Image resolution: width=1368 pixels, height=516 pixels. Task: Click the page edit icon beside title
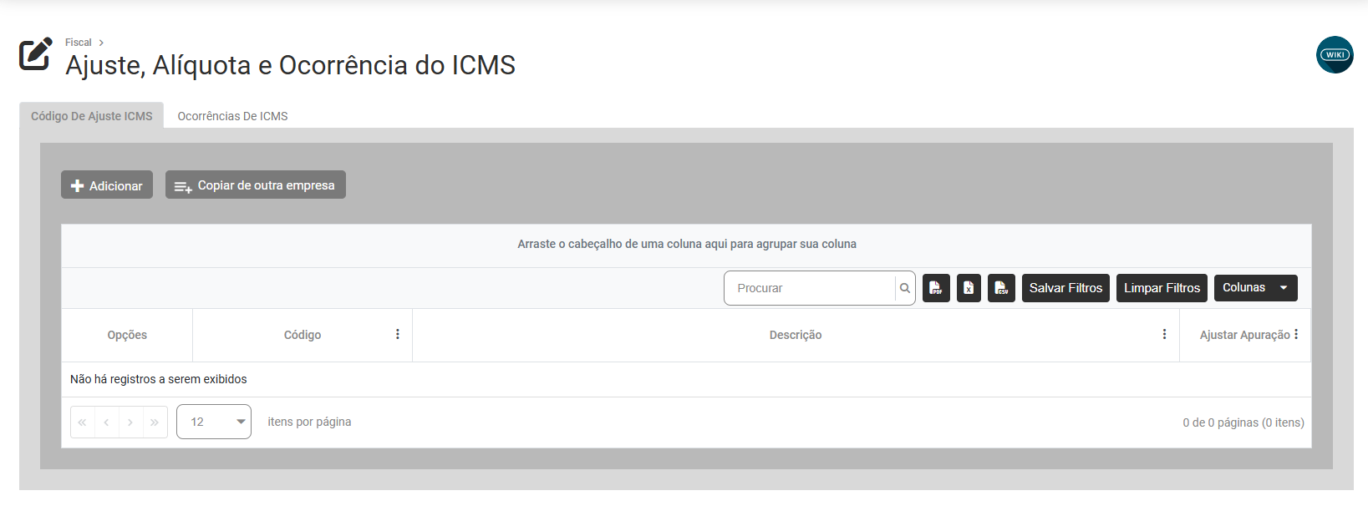click(36, 54)
